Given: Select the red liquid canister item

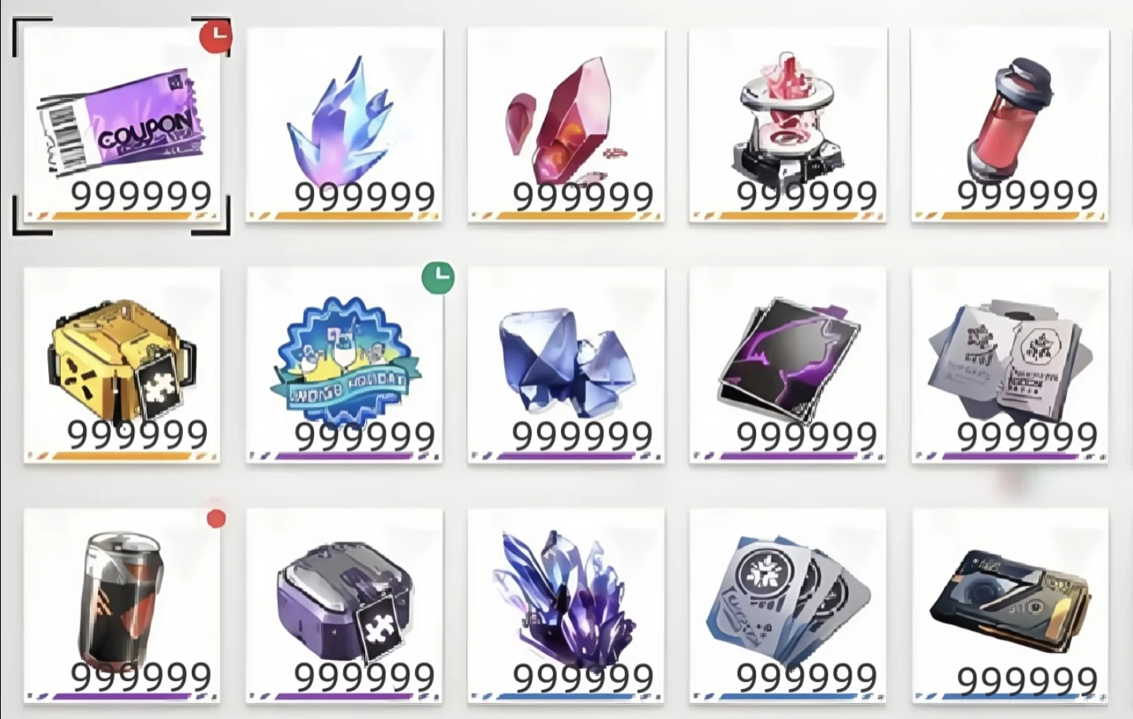Looking at the screenshot, I should (1010, 124).
